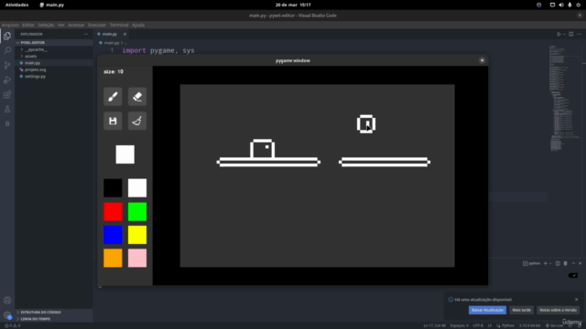The image size is (586, 329).
Task: Open the Ver menu
Action: tap(61, 25)
